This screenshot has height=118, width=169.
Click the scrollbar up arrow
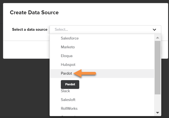click(x=157, y=38)
